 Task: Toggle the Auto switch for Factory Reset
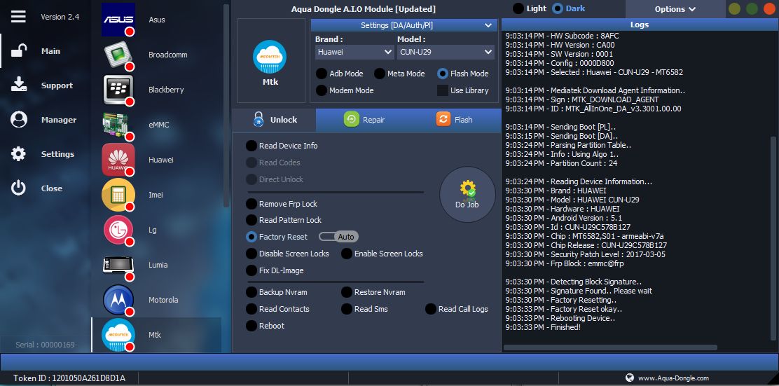coord(338,237)
